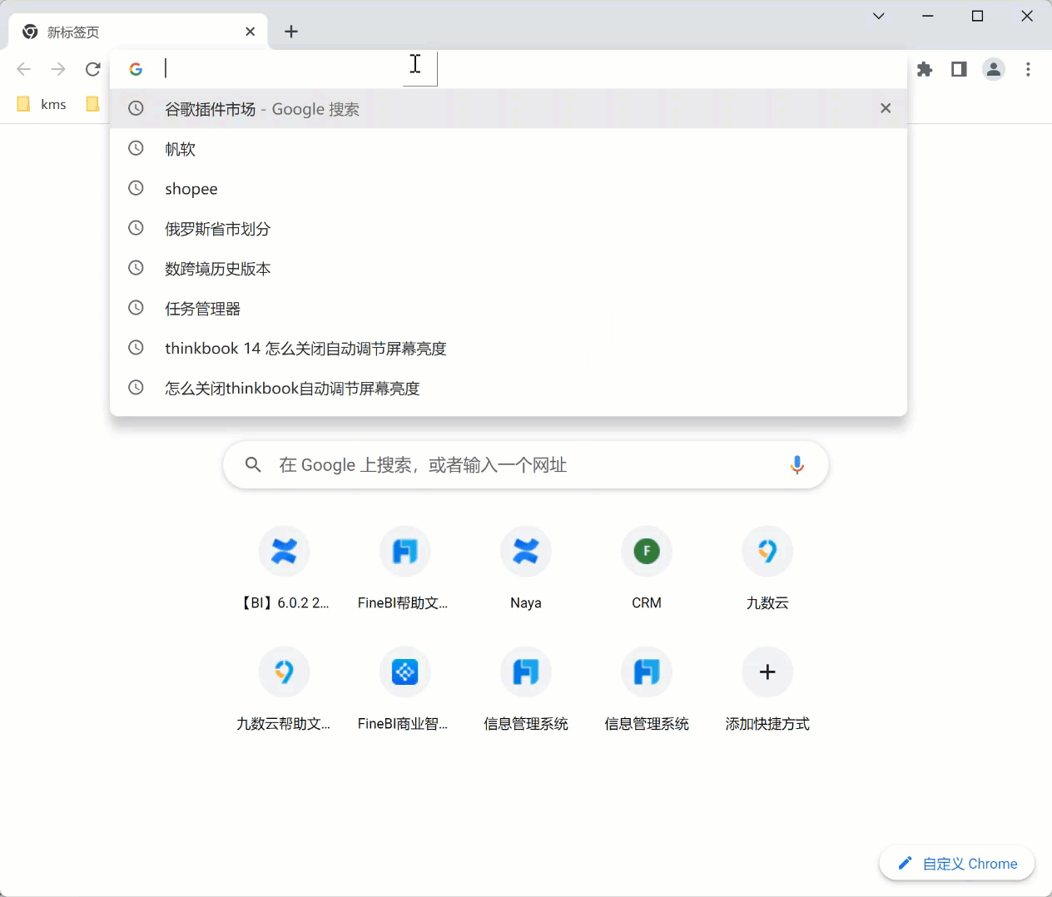
Task: Click the magnifier icon in search box
Action: click(253, 465)
